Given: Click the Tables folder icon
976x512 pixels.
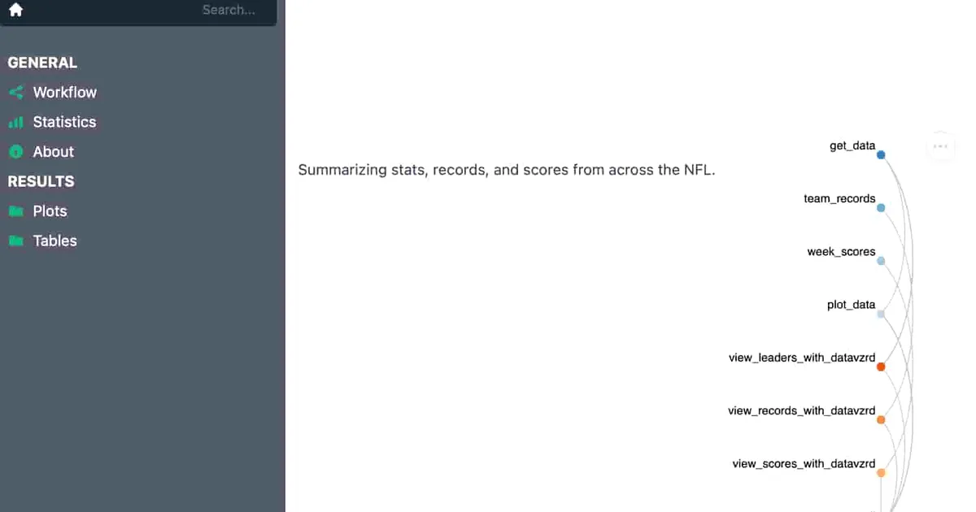Looking at the screenshot, I should click(x=15, y=241).
